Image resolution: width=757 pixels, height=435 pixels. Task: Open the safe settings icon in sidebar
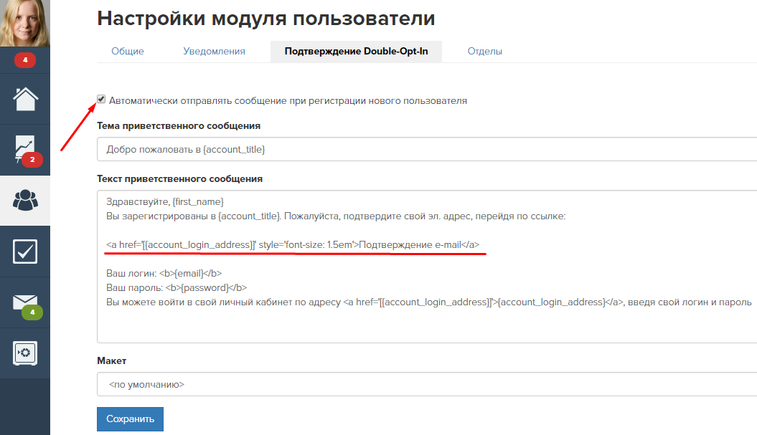(x=25, y=353)
